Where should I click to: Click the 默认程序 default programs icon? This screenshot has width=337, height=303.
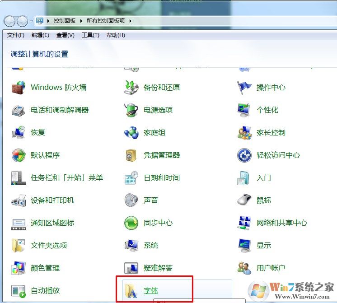point(19,155)
